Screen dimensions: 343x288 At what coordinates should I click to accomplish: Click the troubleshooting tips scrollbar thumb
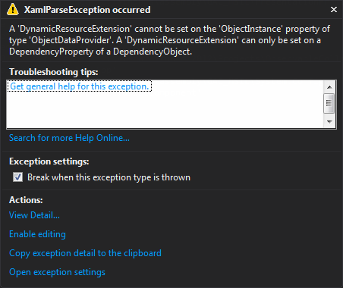point(329,103)
